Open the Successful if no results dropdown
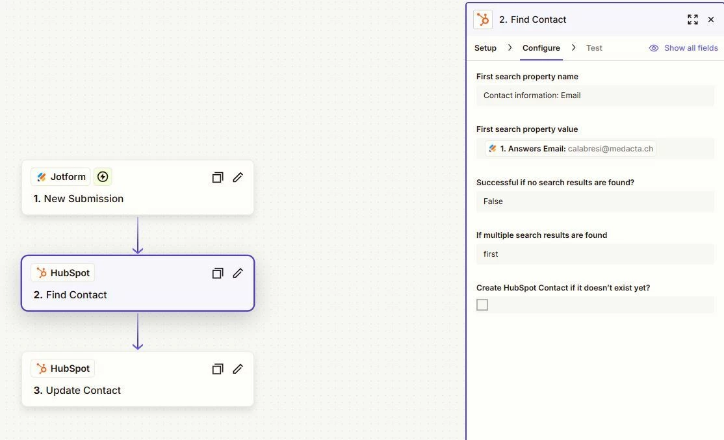This screenshot has height=440, width=724. pyautogui.click(x=595, y=201)
